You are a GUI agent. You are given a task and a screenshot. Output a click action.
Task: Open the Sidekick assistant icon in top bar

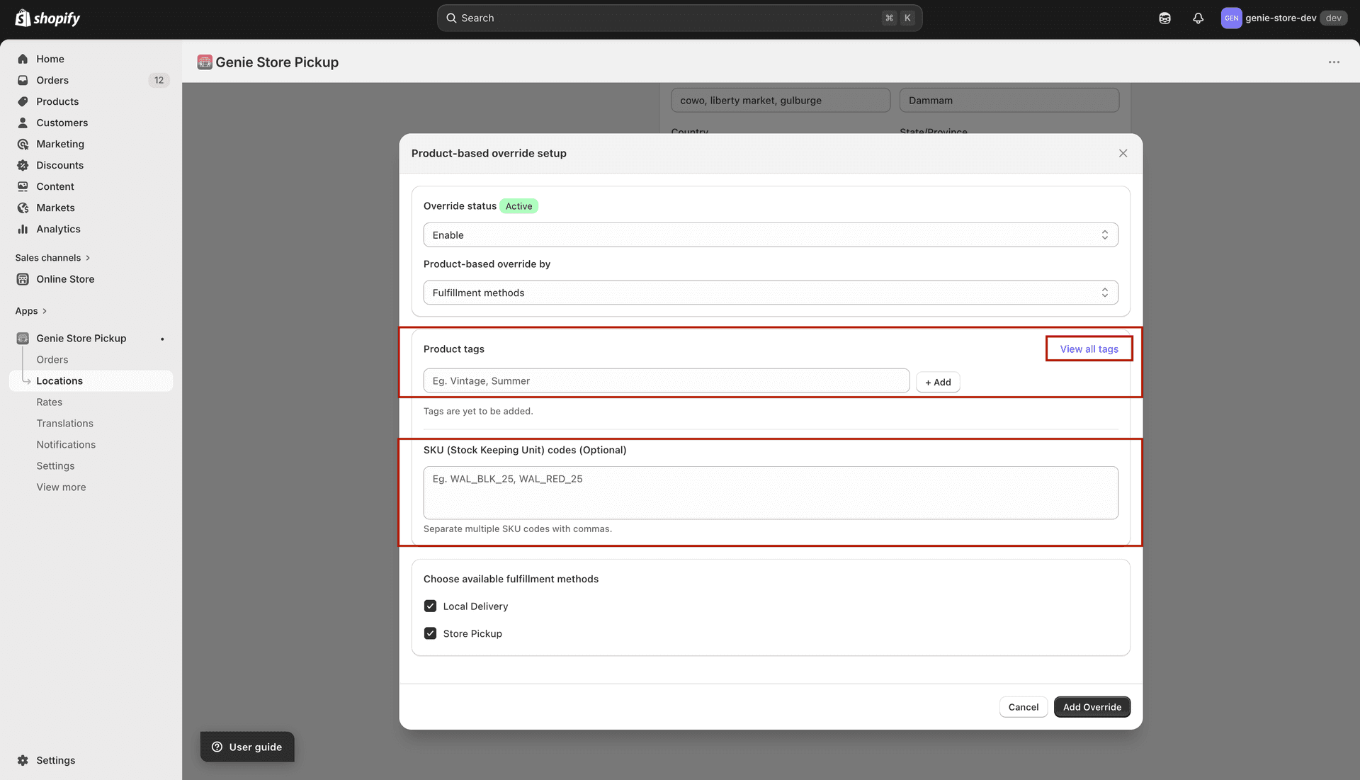pyautogui.click(x=1164, y=18)
